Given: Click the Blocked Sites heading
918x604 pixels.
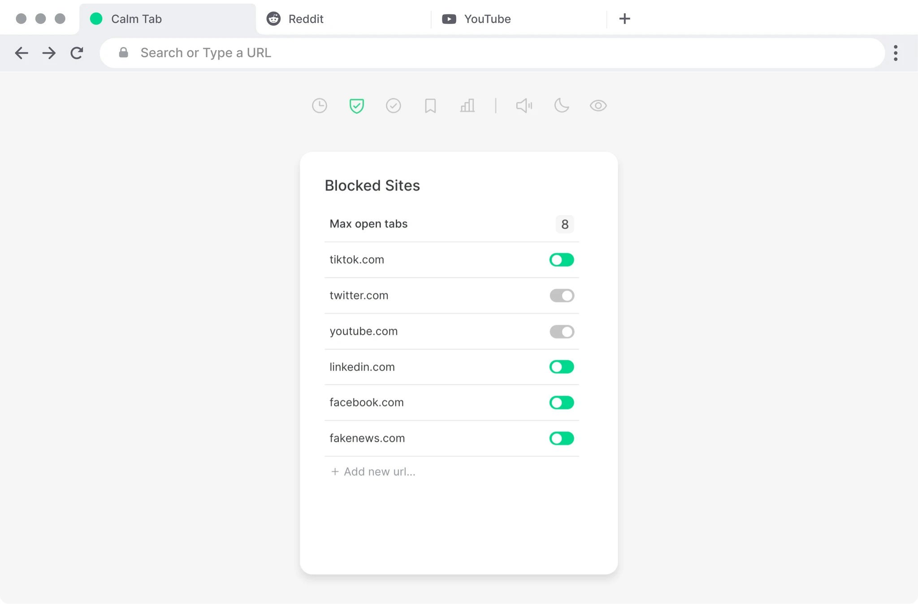Looking at the screenshot, I should pos(372,186).
